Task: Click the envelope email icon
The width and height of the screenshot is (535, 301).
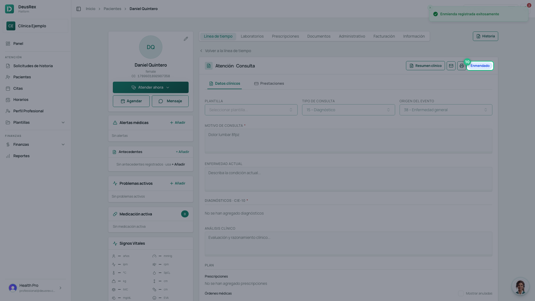Action: 451,66
